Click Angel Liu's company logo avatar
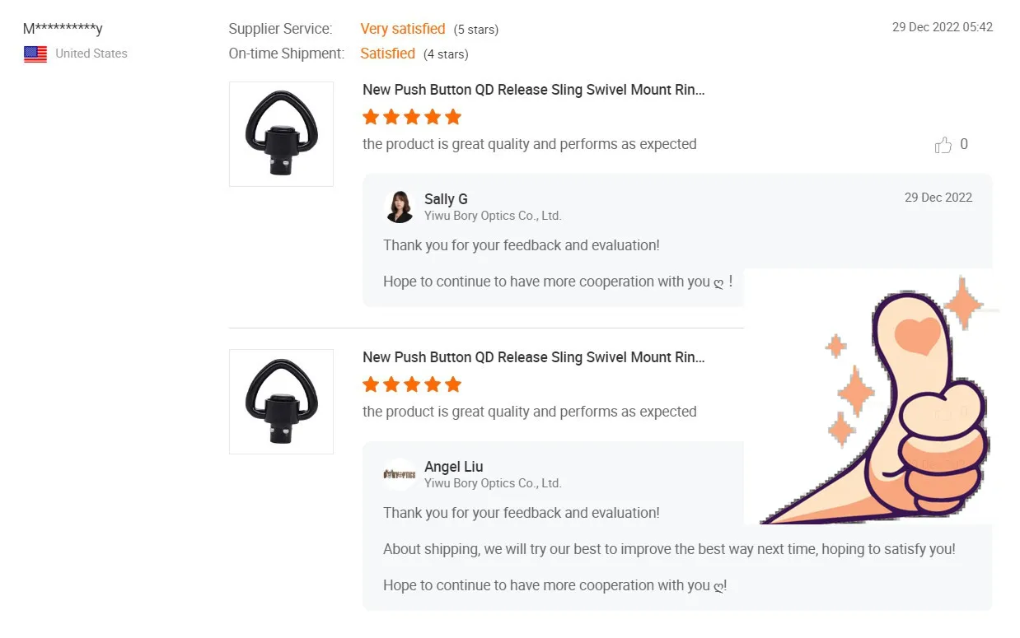1020x638 pixels. [400, 474]
